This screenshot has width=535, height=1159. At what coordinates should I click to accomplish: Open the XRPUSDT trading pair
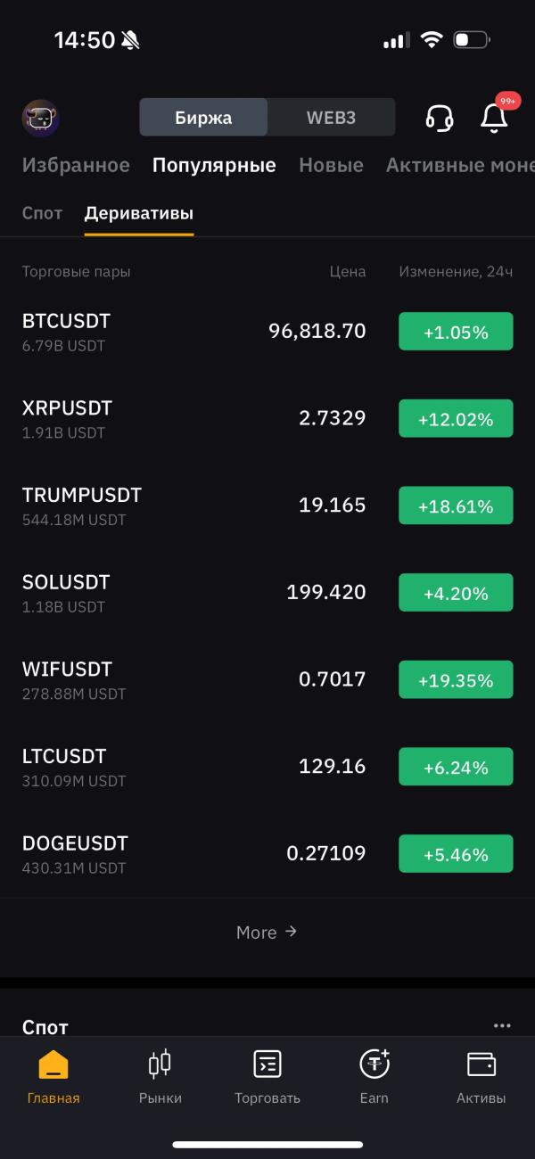[x=267, y=418]
